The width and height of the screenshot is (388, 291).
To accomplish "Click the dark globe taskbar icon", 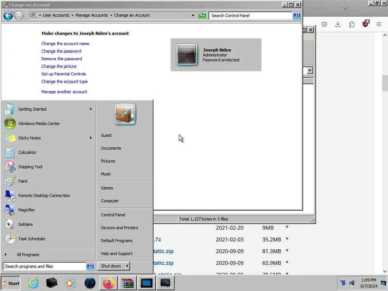I will (x=89, y=283).
